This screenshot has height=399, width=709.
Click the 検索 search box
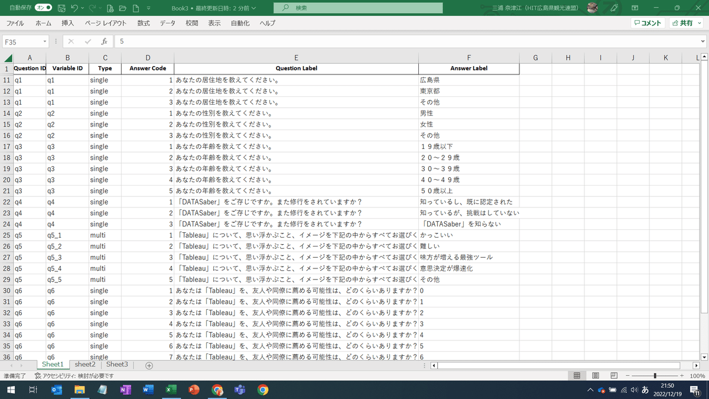pos(359,8)
